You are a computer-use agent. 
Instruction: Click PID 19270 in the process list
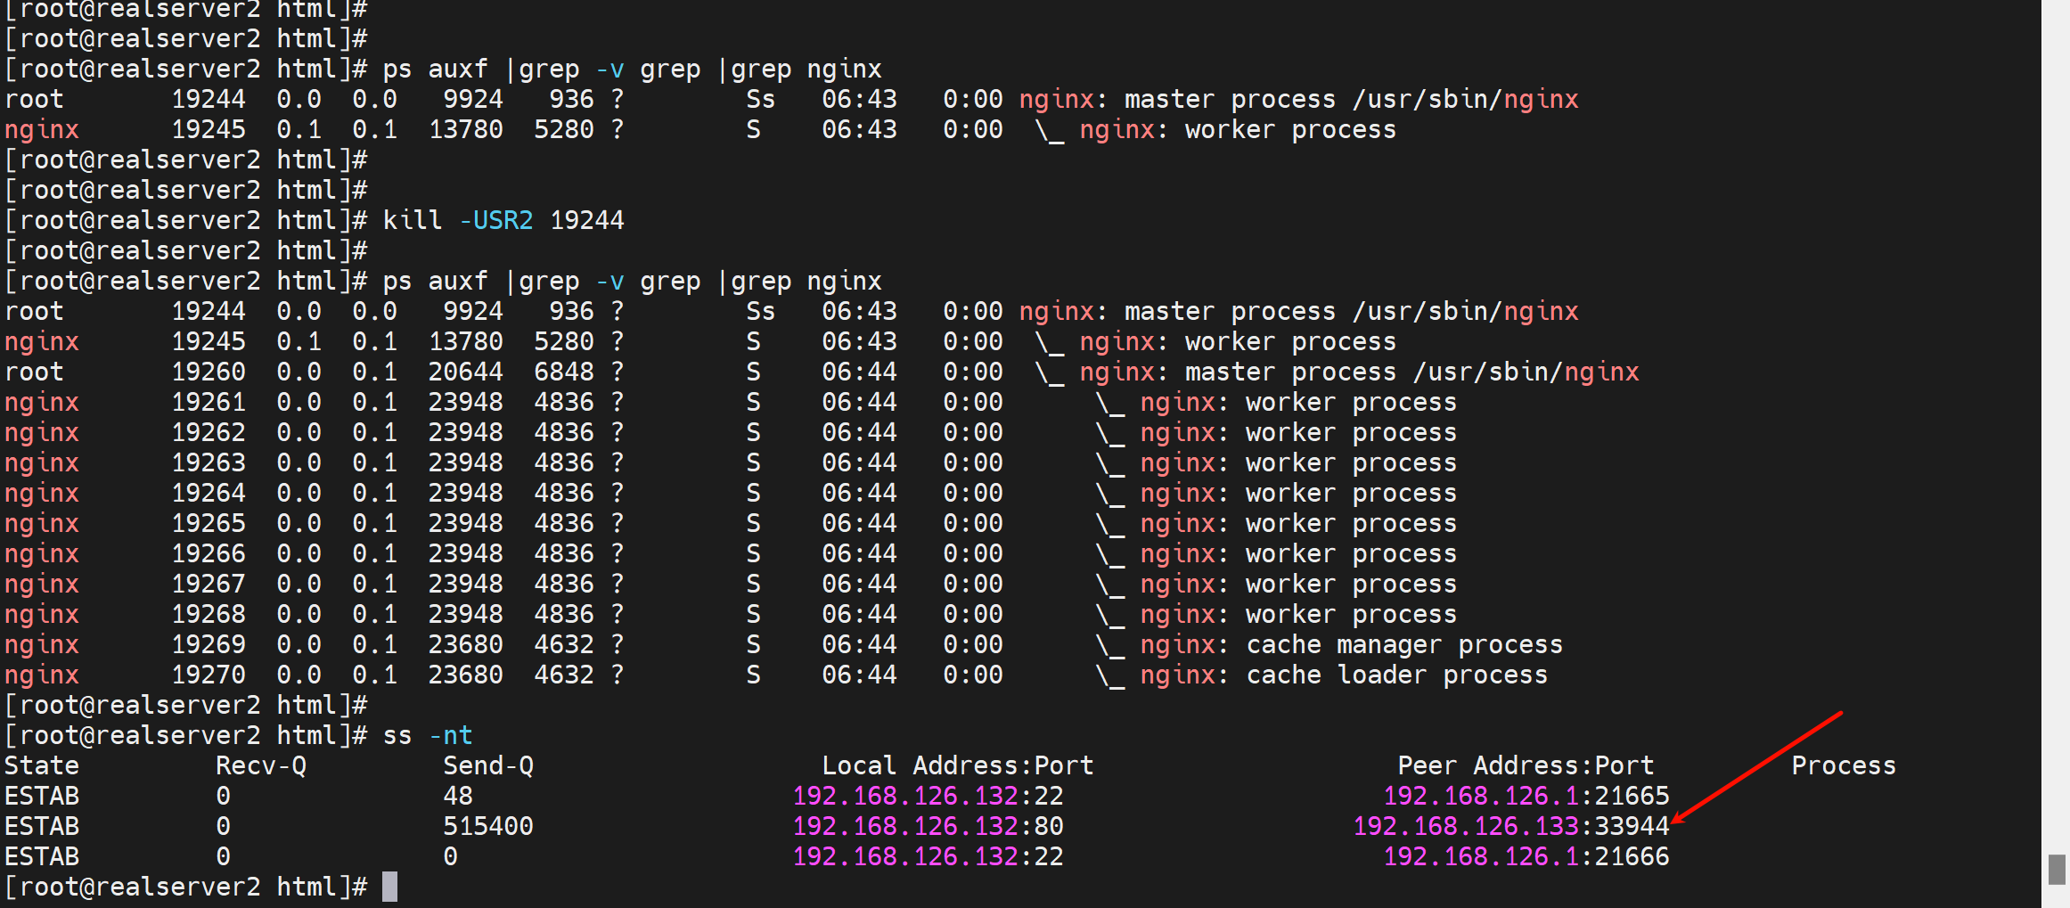tap(208, 675)
